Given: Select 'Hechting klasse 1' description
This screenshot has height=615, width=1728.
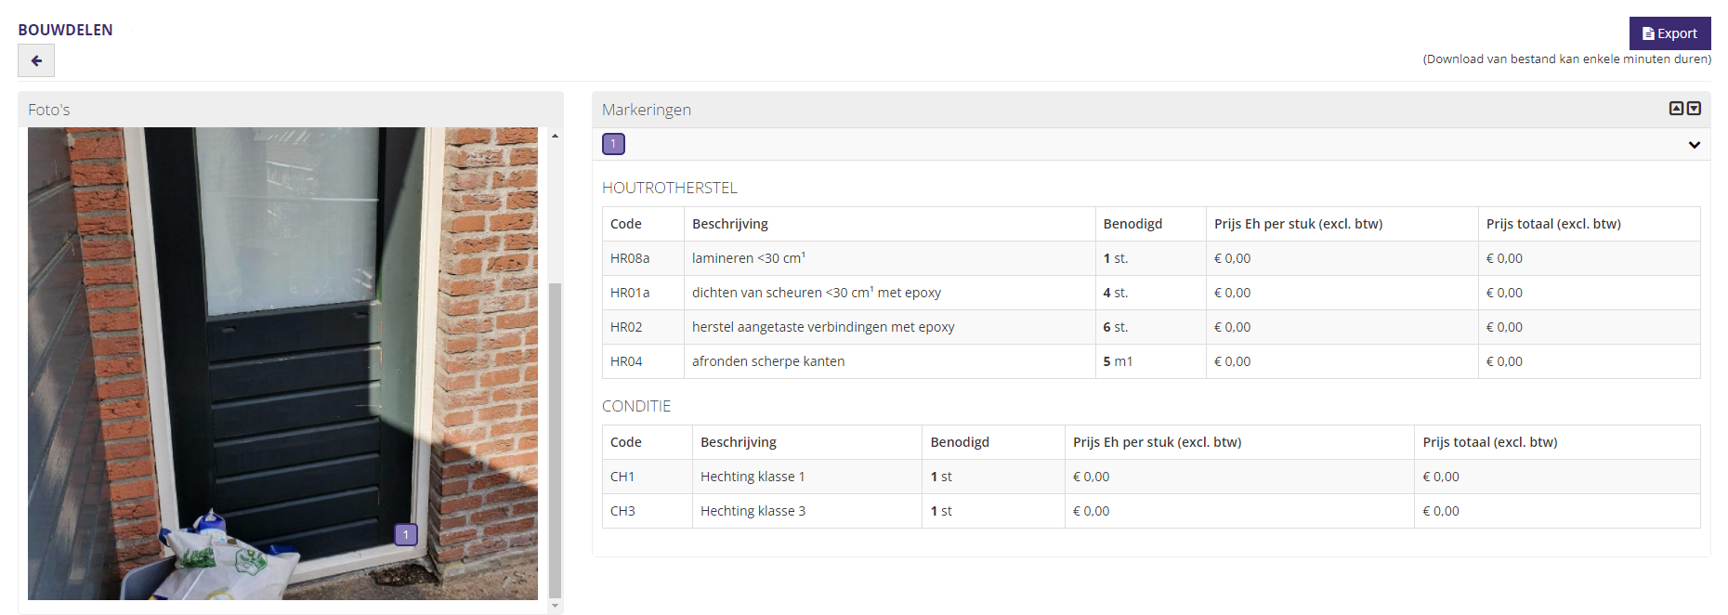Looking at the screenshot, I should (x=753, y=477).
